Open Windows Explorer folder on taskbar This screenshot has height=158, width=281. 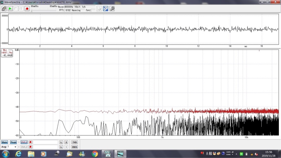[31, 154]
